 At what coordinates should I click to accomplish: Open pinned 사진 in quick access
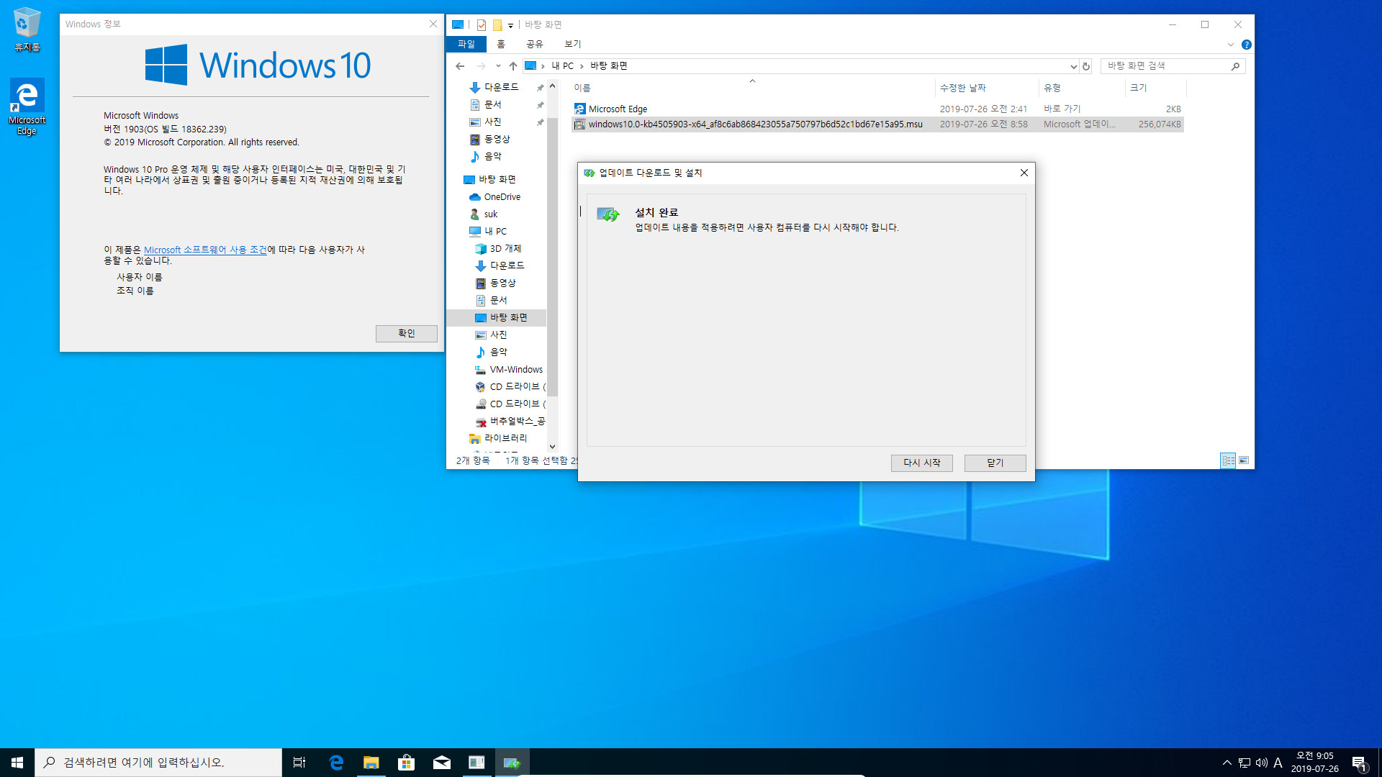click(x=492, y=122)
